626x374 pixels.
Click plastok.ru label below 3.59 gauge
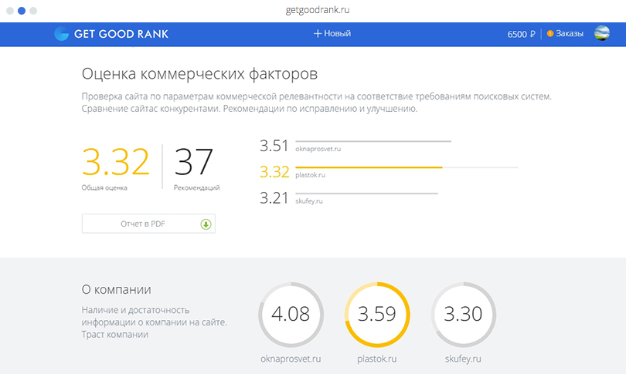coord(377,359)
